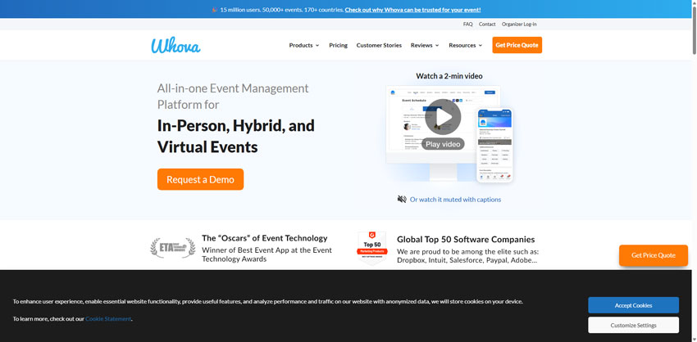
Task: Click the ETA awards laurel badge
Action: (172, 248)
